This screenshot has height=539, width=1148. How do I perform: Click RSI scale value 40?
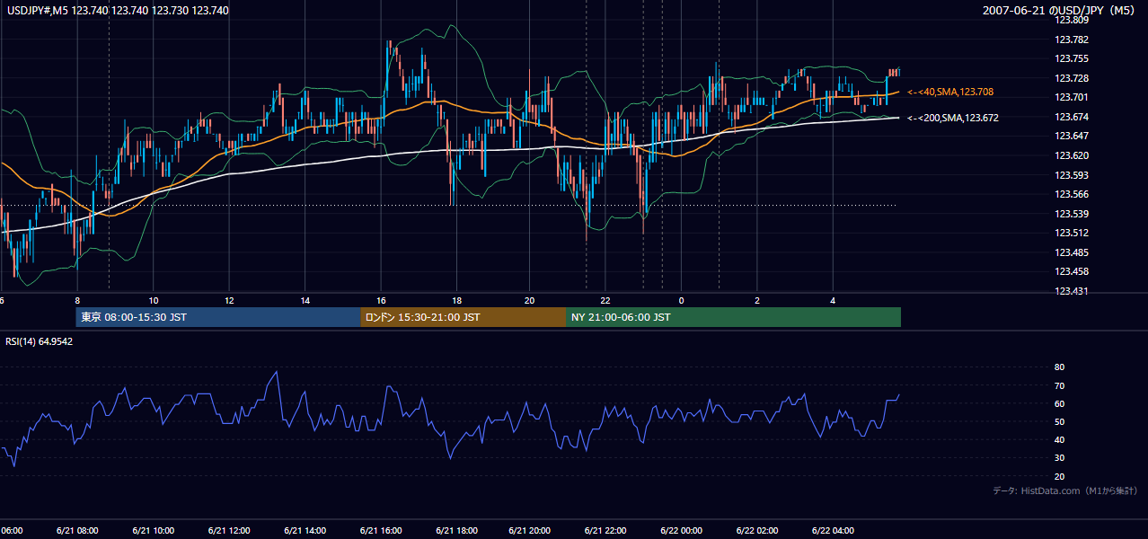[1059, 440]
